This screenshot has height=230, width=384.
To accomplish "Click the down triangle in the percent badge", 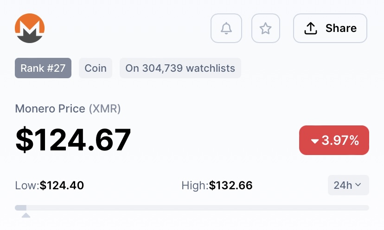I will click(315, 141).
